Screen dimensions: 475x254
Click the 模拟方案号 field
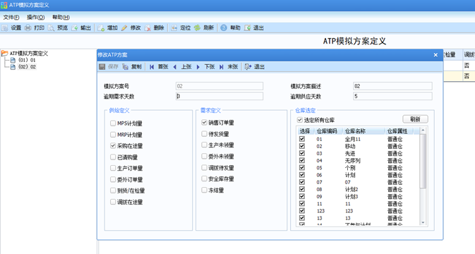pos(220,86)
